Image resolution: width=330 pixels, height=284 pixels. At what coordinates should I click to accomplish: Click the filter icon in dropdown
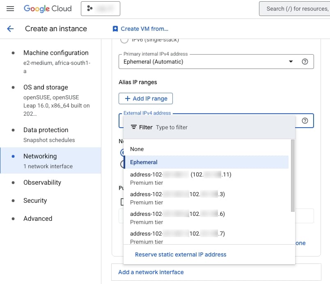coord(134,127)
